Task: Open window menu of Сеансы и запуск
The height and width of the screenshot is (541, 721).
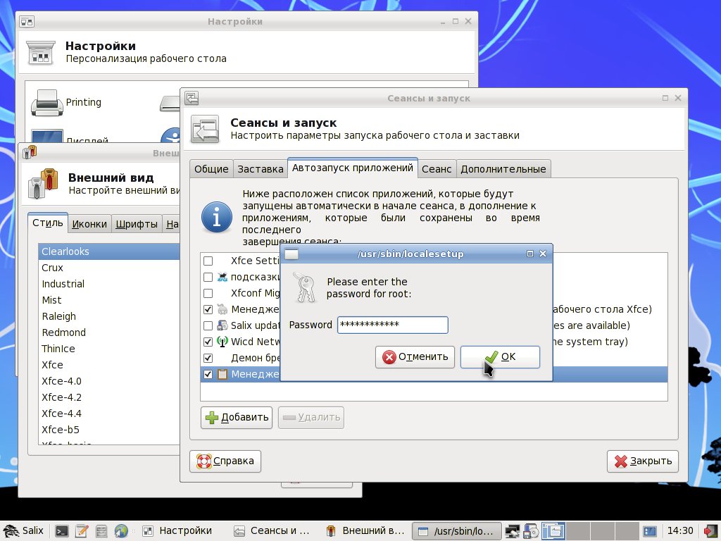Action: [x=192, y=98]
